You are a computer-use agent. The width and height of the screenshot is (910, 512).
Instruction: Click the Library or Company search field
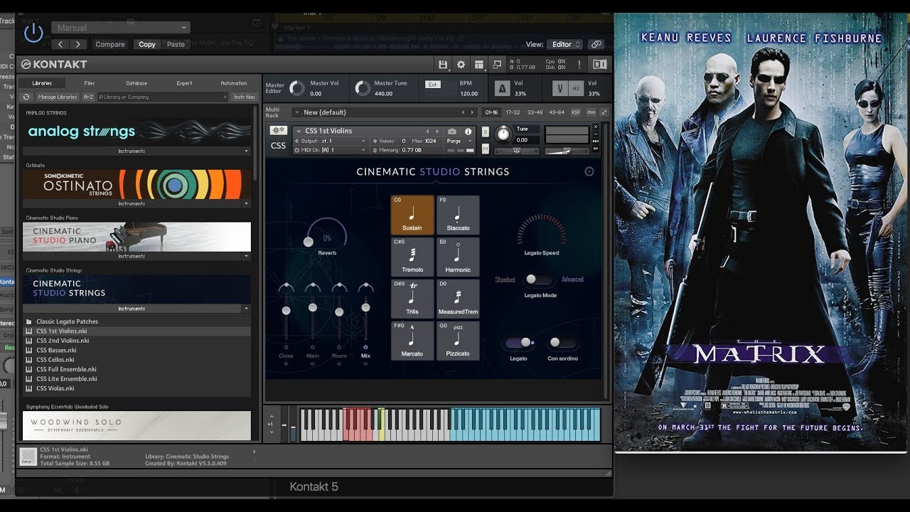pos(163,97)
